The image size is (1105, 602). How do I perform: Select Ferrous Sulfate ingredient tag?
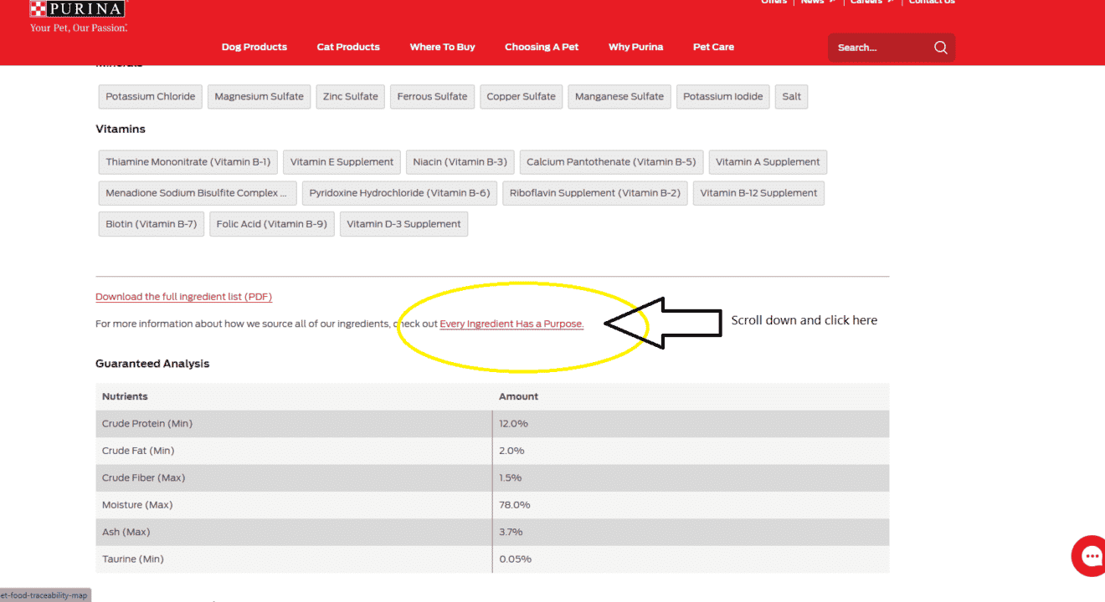point(433,96)
